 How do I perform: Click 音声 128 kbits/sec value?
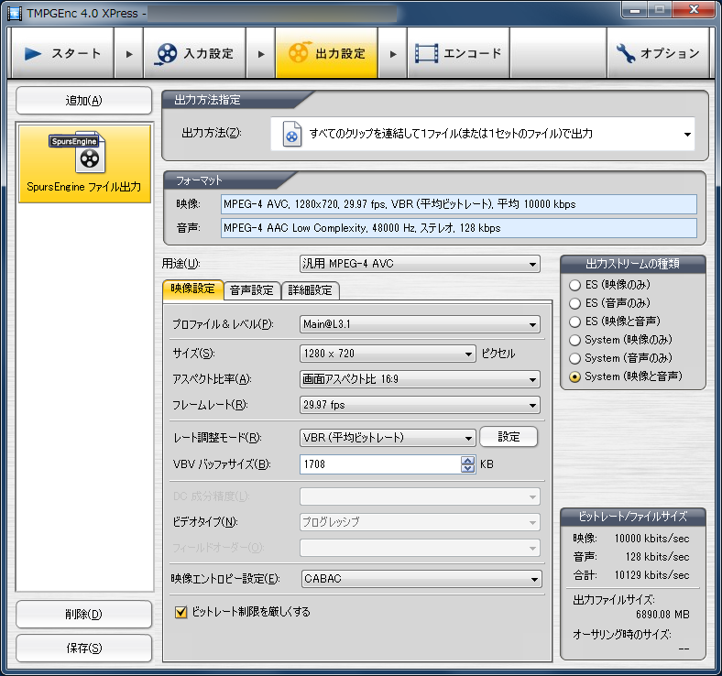point(657,557)
